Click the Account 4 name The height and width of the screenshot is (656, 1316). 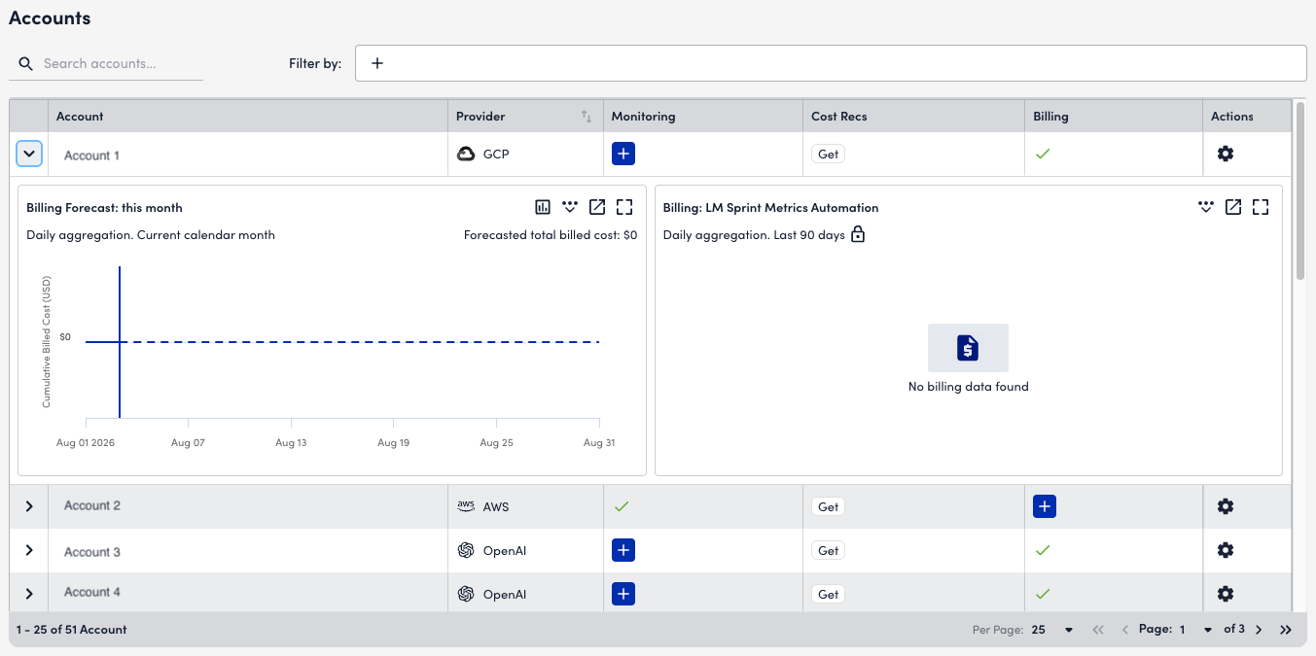click(x=92, y=592)
